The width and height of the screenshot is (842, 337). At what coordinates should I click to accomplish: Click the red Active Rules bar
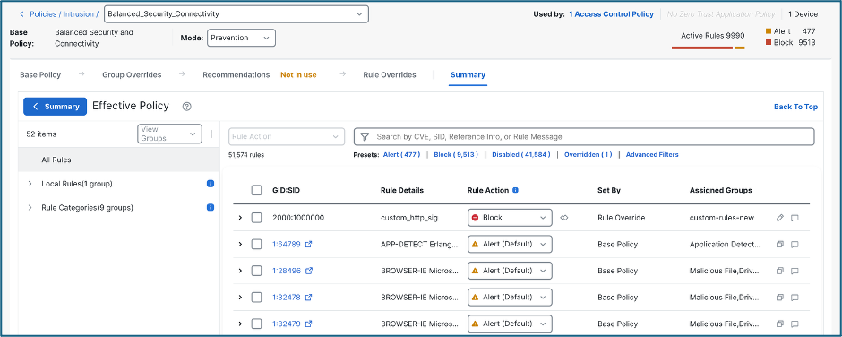pyautogui.click(x=702, y=48)
